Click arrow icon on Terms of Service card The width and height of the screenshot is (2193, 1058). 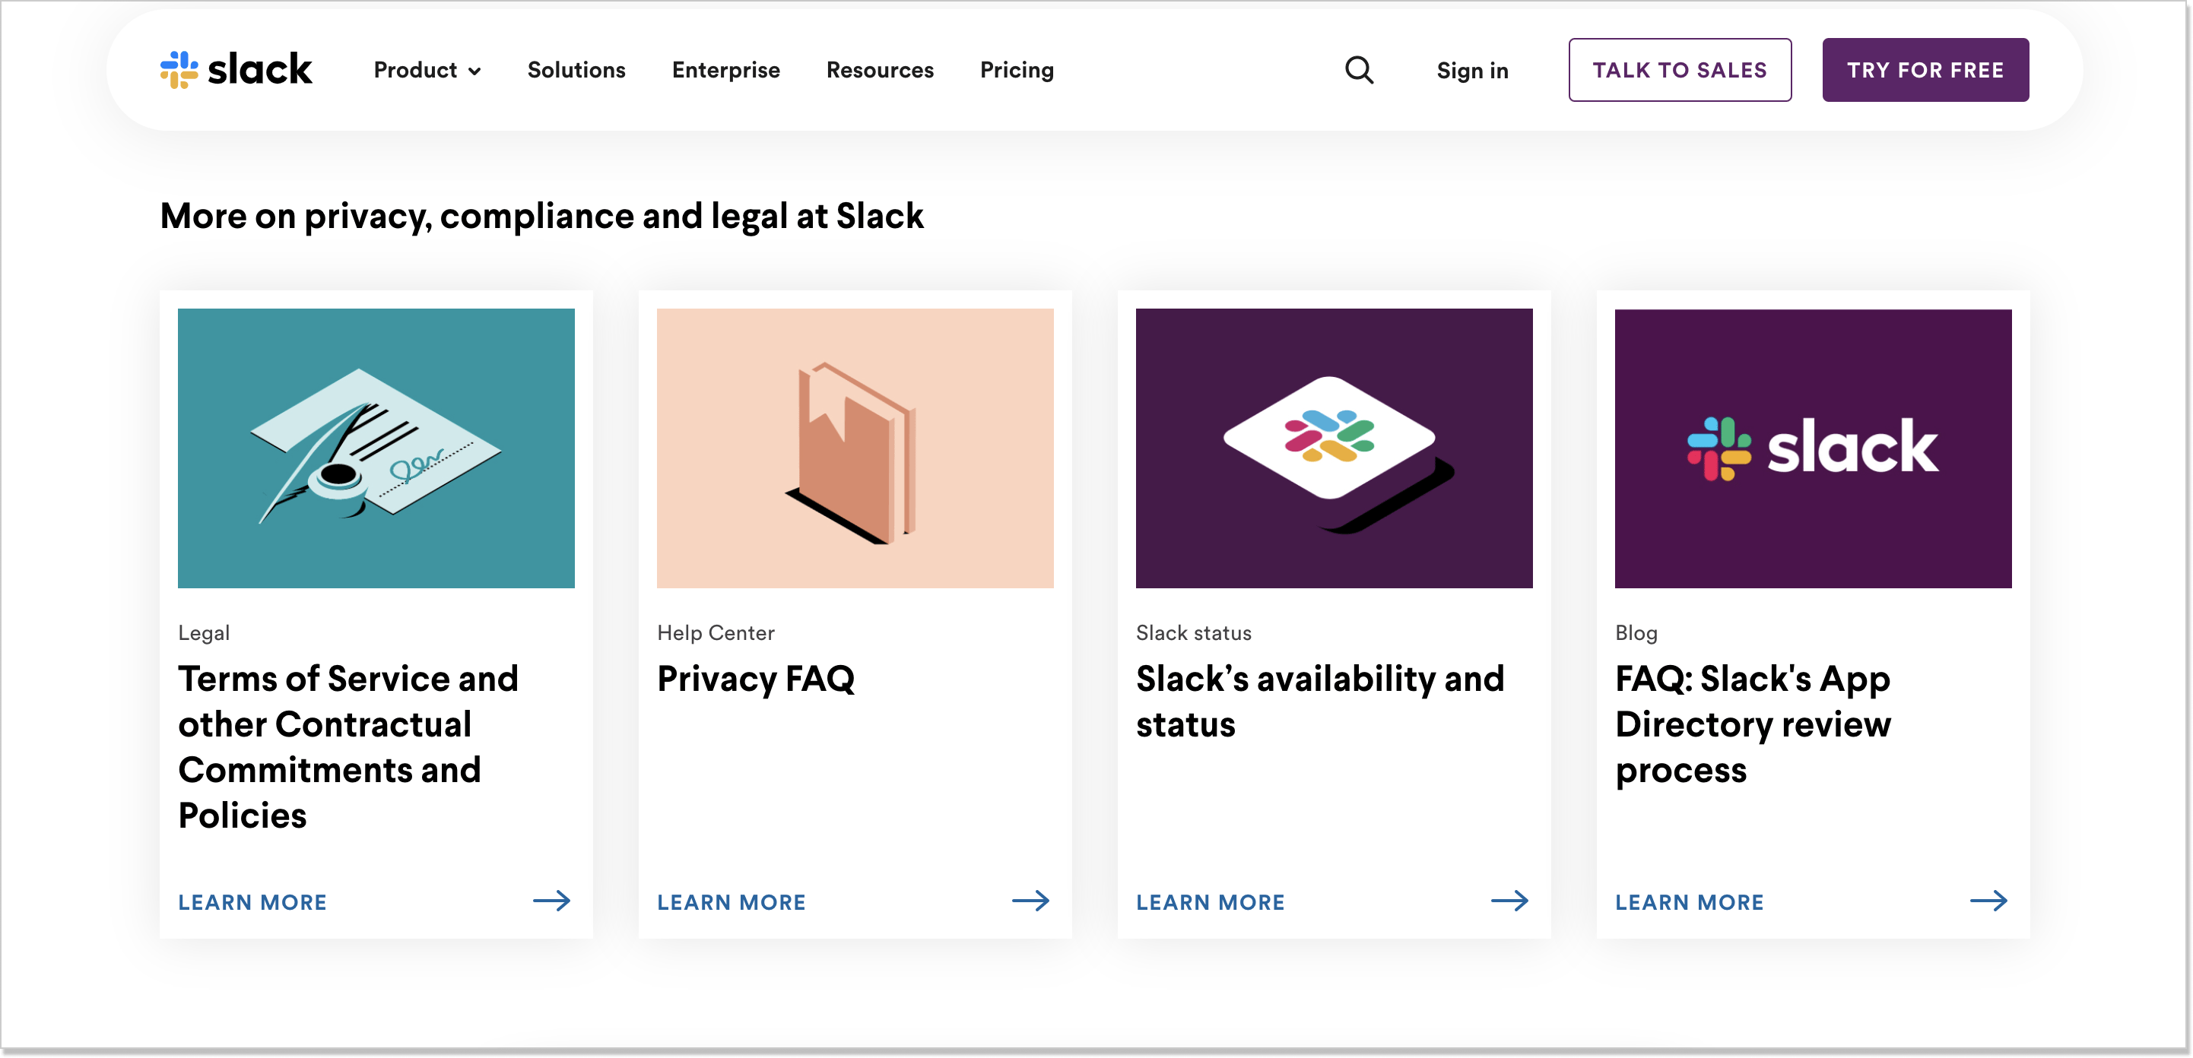[551, 901]
